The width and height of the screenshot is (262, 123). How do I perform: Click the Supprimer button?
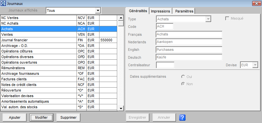[68, 117]
